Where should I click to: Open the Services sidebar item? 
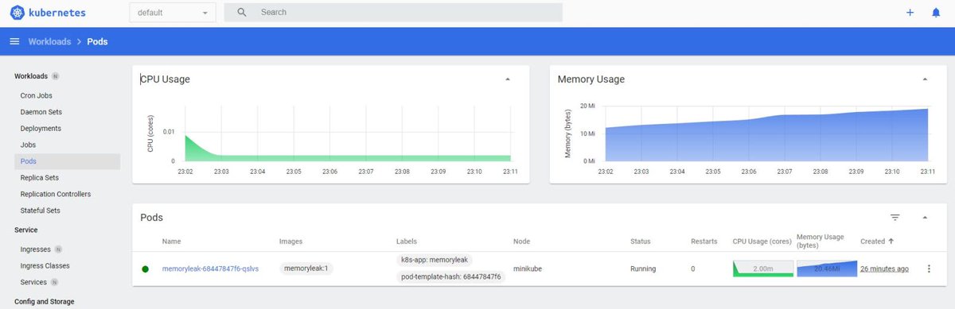click(34, 282)
